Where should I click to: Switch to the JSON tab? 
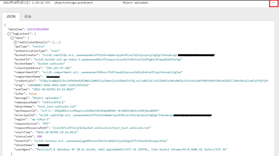[11, 17]
